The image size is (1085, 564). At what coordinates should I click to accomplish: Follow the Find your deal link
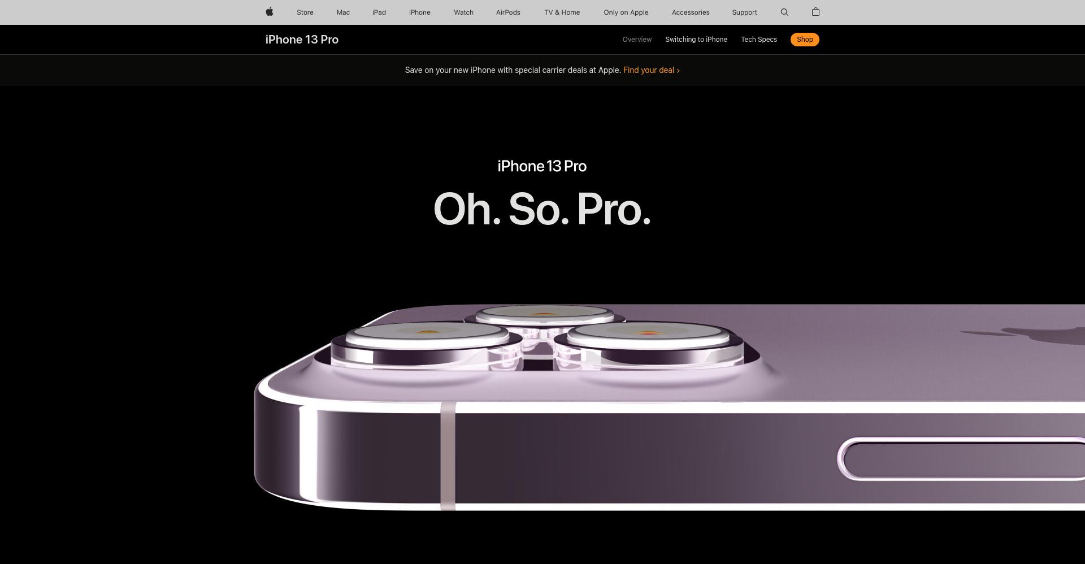point(652,70)
